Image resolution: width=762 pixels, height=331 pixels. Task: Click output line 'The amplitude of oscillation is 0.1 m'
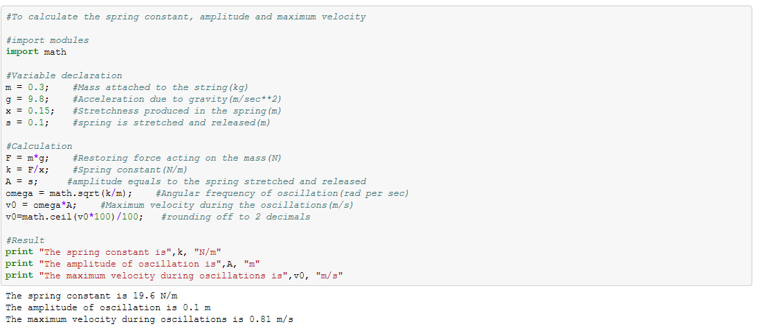[107, 308]
